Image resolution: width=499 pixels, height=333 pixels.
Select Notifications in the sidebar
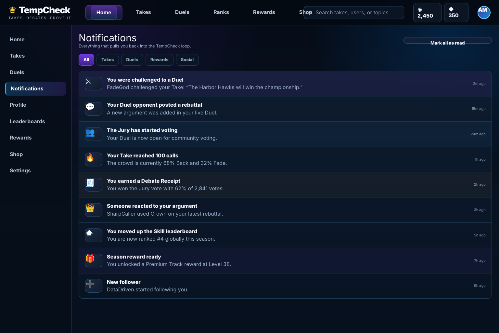[x=35, y=89]
